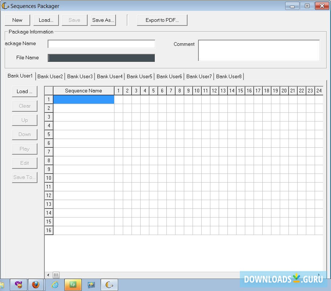Select row header 5
The width and height of the screenshot is (331, 291).
(49, 134)
